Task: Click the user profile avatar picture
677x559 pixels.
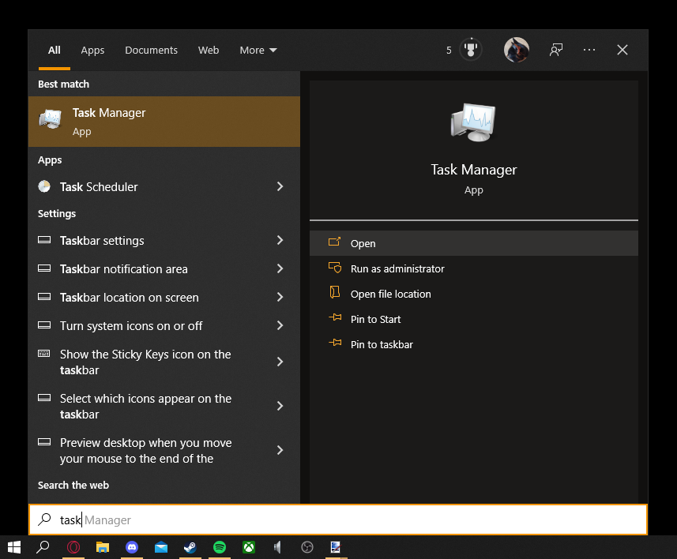Action: [x=517, y=50]
